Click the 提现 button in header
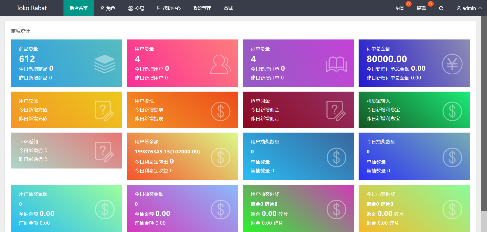The image size is (487, 232). pyautogui.click(x=421, y=8)
